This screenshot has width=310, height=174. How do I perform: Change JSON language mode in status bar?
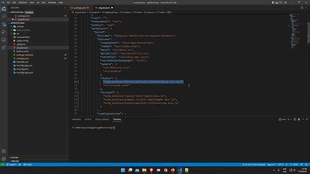point(294,164)
